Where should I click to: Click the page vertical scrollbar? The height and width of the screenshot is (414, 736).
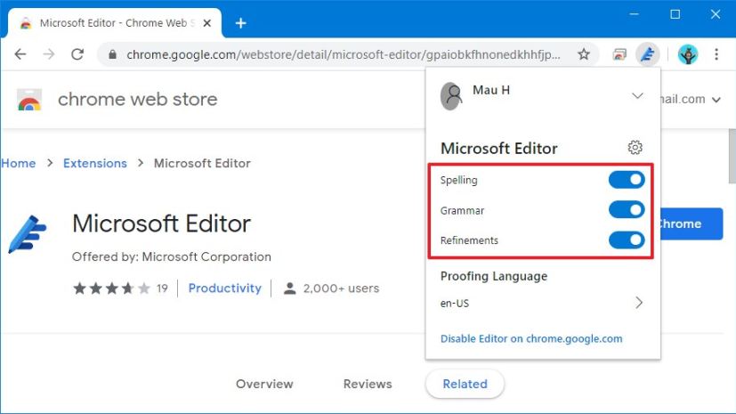click(732, 156)
